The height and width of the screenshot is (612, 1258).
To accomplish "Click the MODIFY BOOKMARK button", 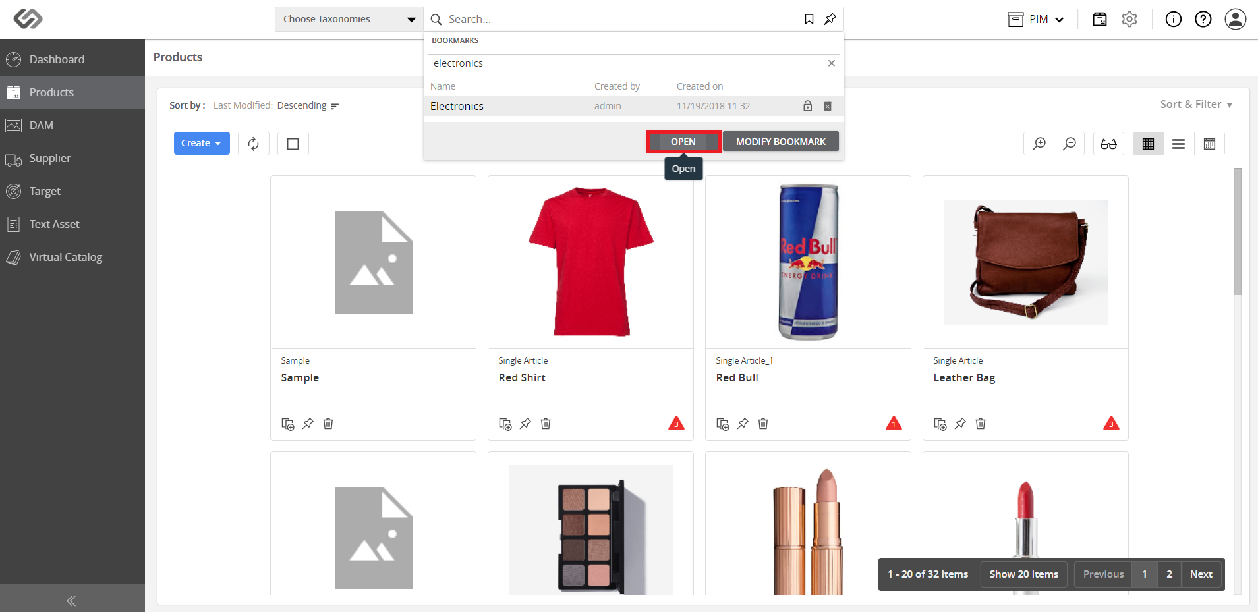I will 781,142.
